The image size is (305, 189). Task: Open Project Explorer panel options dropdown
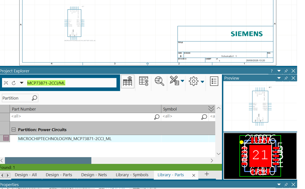click(x=279, y=71)
